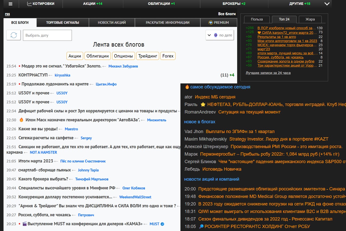
Task: Open 'новое в блогах' section link
Action: pyautogui.click(x=200, y=122)
